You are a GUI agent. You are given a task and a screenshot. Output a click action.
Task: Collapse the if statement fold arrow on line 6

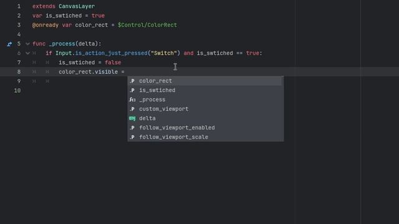27,54
